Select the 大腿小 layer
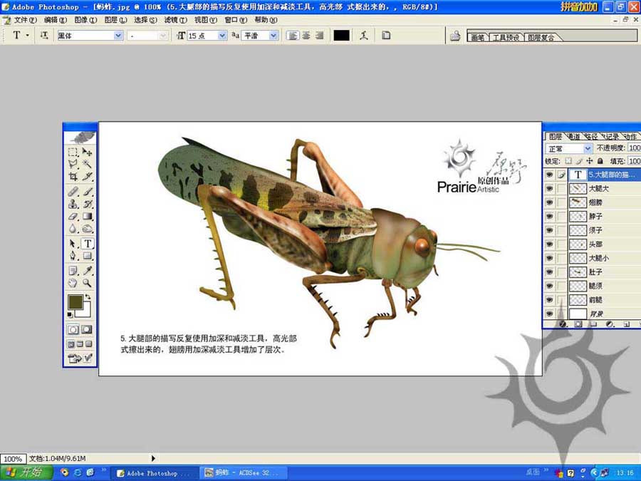This screenshot has height=481, width=641. 592,258
